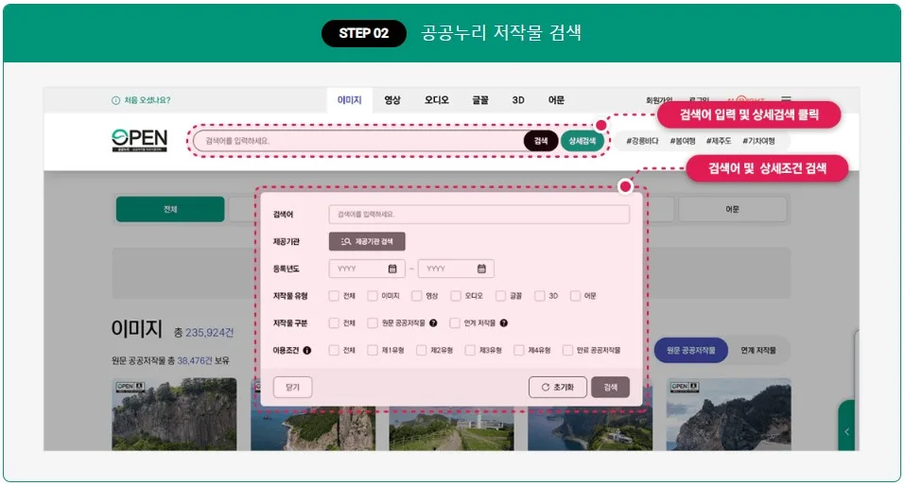The image size is (905, 486).
Task: Focus header search keyword input field
Action: coord(359,141)
